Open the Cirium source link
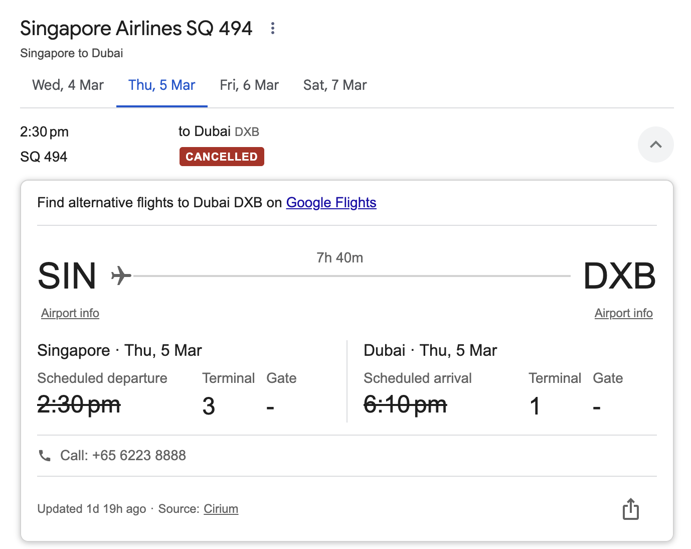691x549 pixels. pyautogui.click(x=221, y=509)
